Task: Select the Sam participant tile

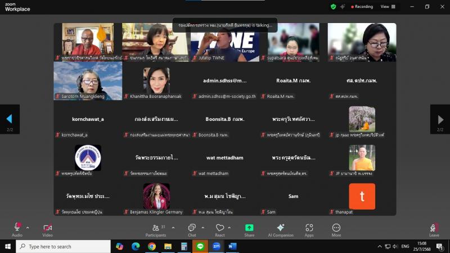Action: click(x=293, y=196)
